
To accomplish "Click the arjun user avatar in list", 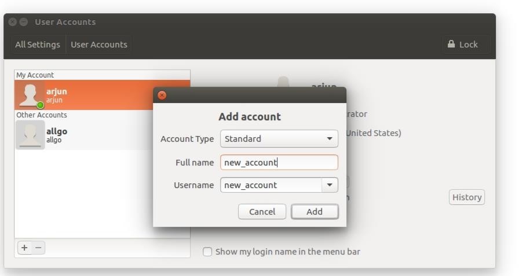I will [31, 95].
